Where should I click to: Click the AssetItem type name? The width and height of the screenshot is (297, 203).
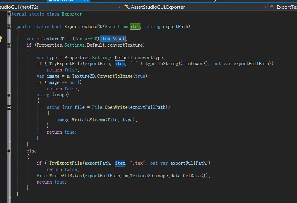click(x=117, y=27)
